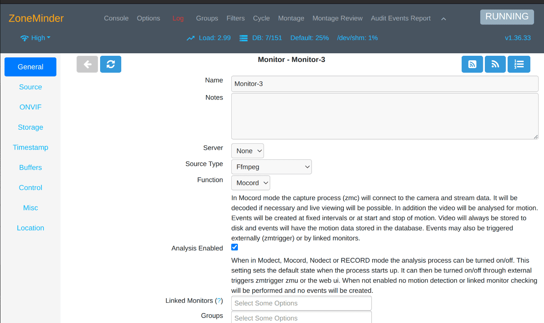This screenshot has height=323, width=544.
Task: Click inside the Notes text area
Action: click(x=384, y=116)
